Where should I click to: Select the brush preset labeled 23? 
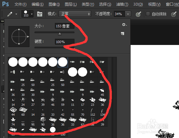pos(92,102)
